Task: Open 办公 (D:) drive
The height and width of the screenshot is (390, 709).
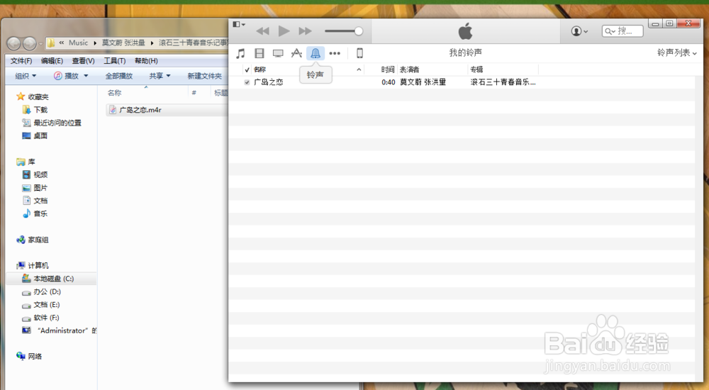Action: 42,292
